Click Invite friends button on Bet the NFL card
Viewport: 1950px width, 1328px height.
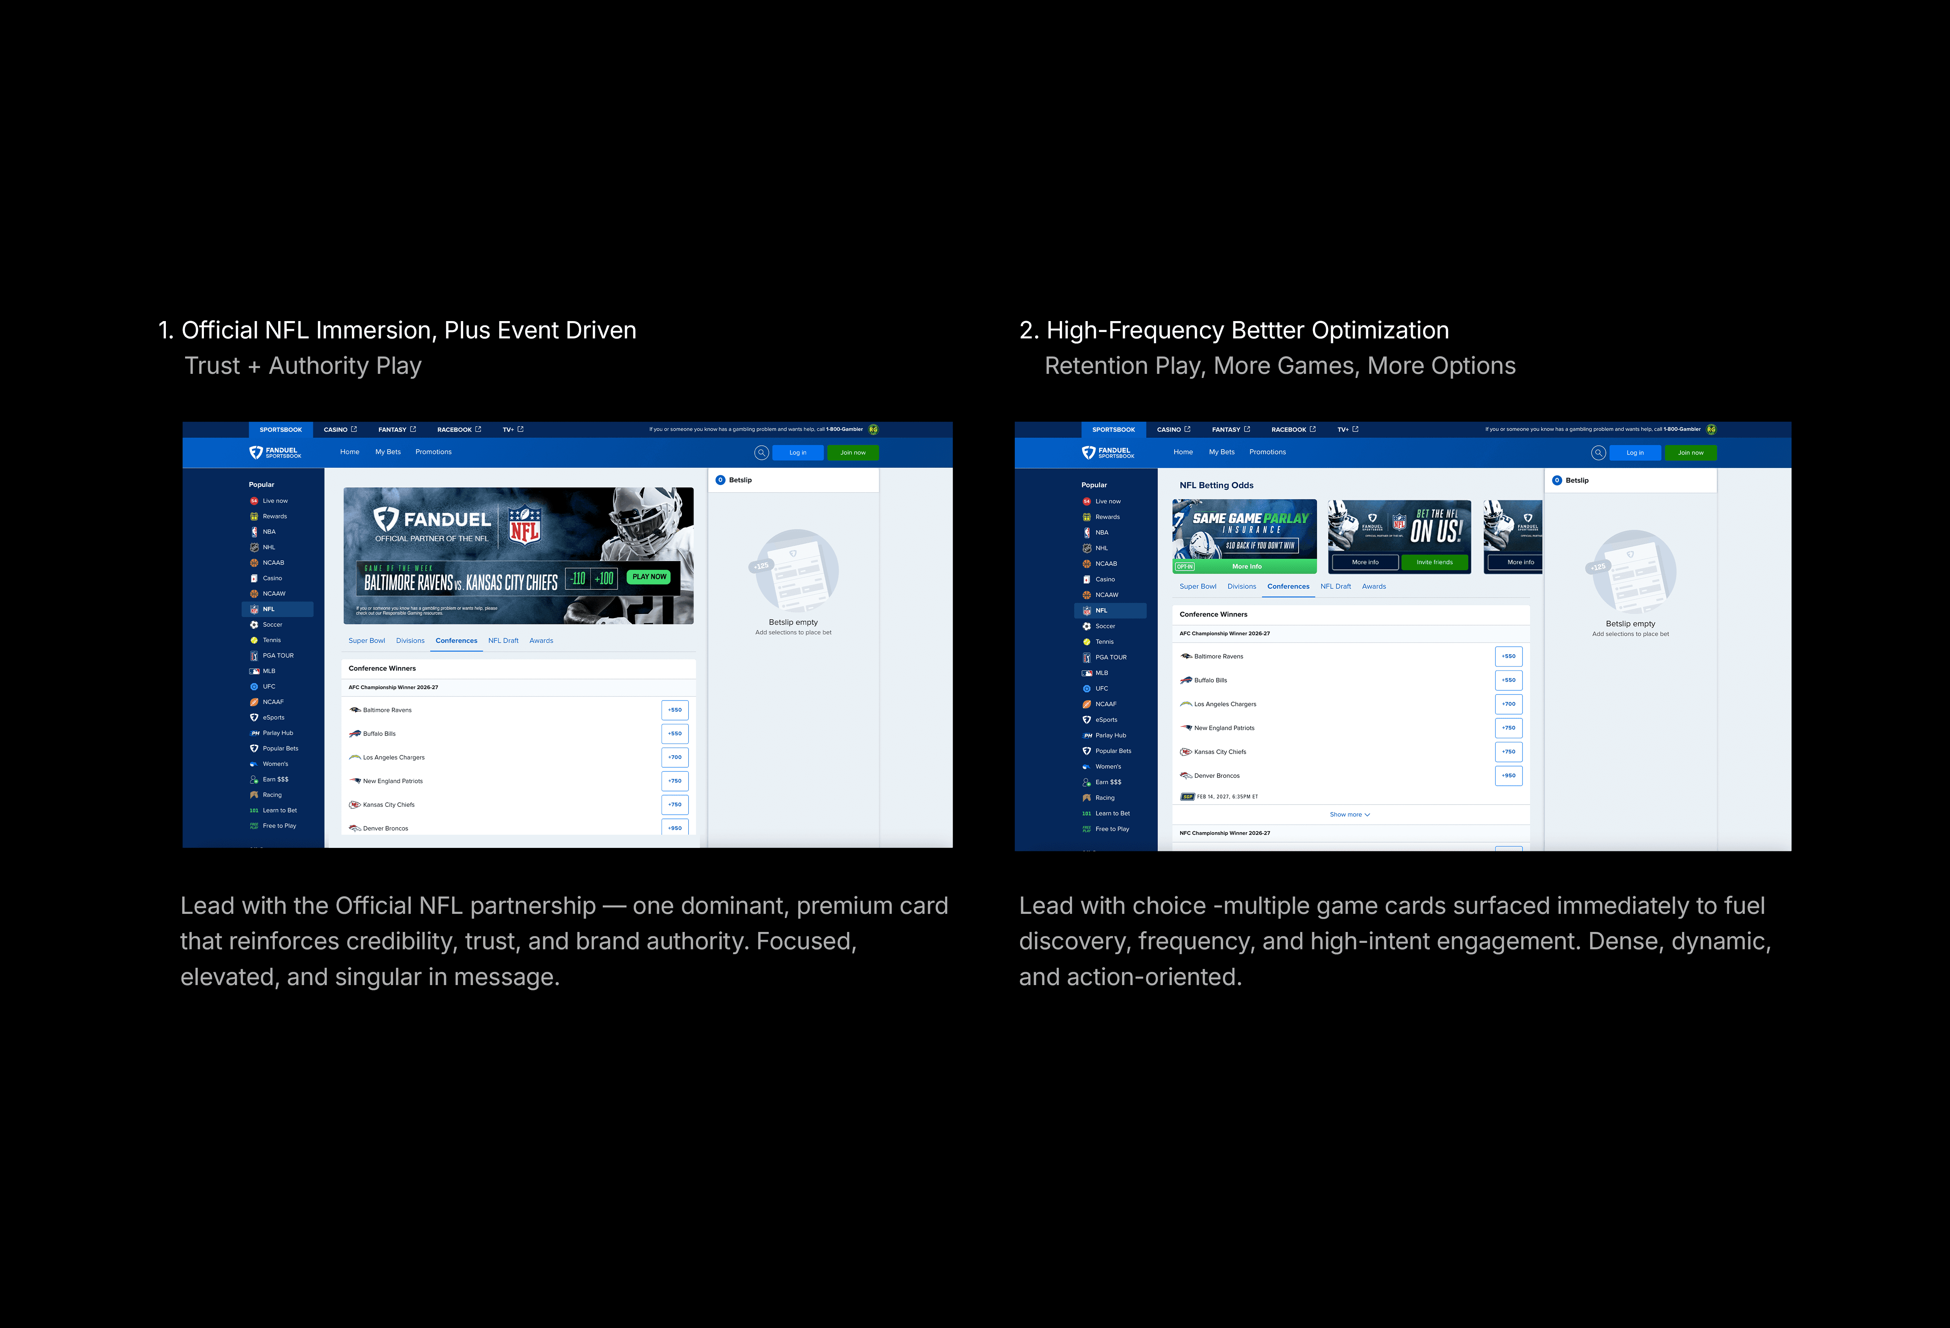1434,563
